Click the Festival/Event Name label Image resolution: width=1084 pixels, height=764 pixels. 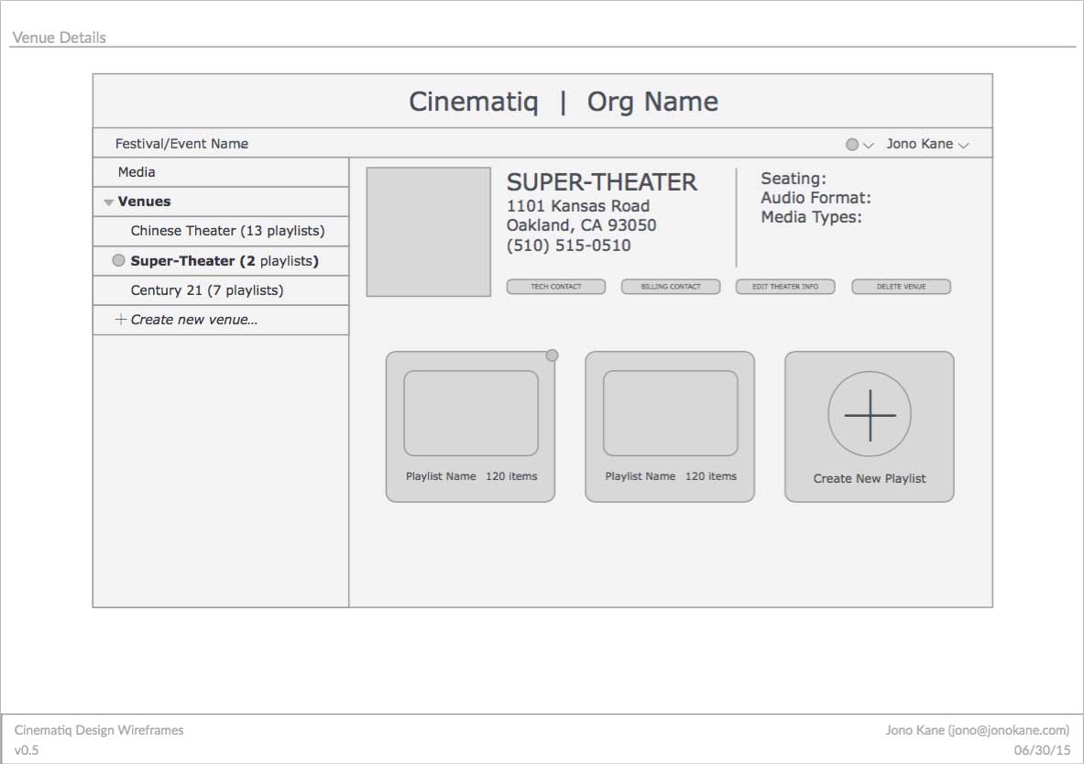point(181,144)
